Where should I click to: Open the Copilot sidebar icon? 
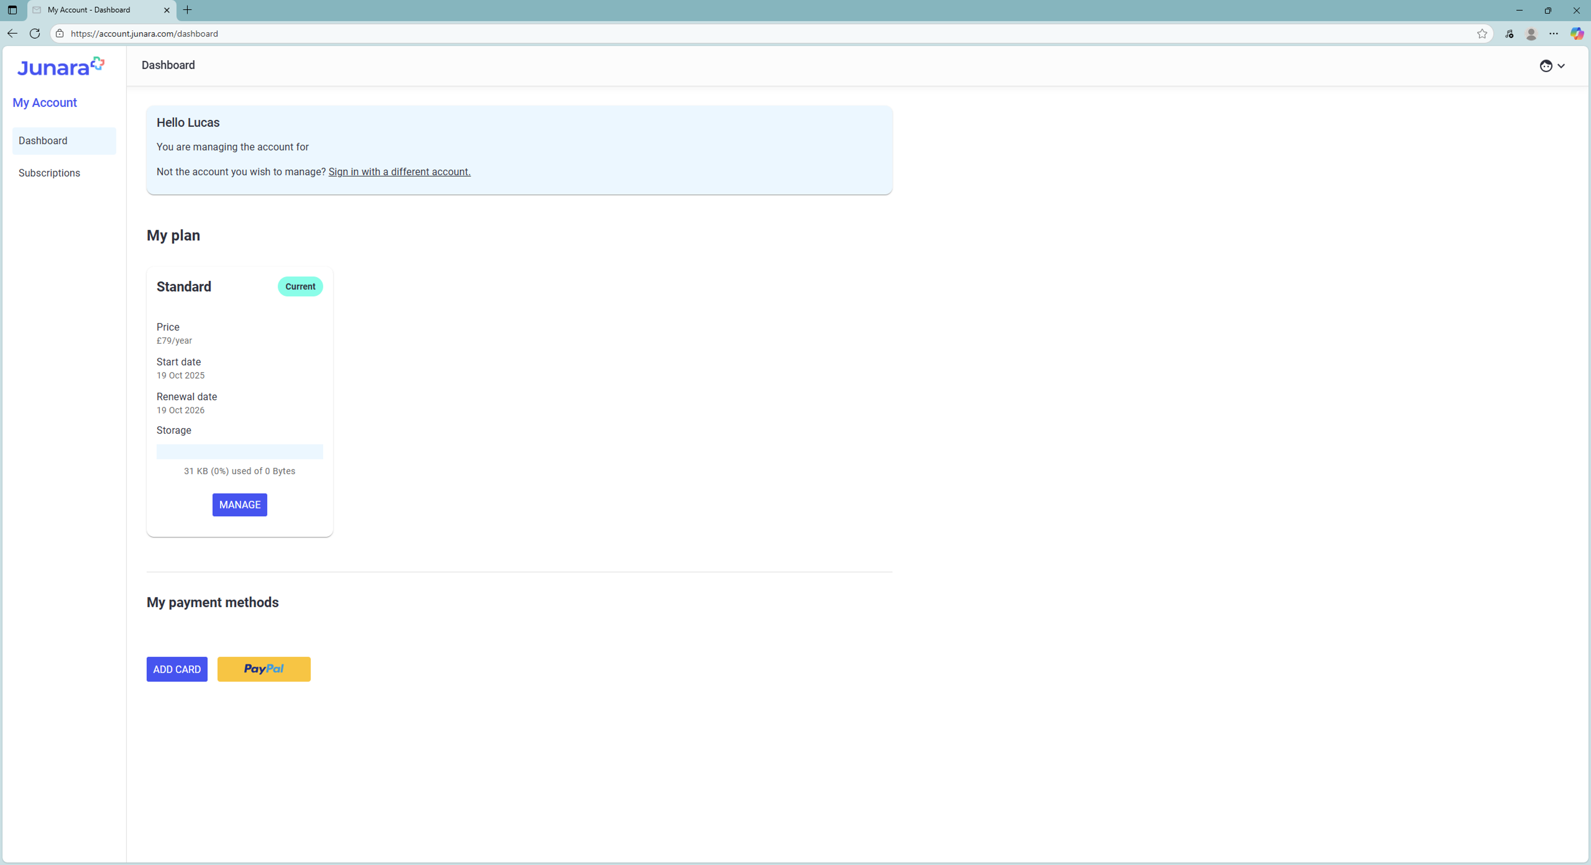click(1577, 34)
